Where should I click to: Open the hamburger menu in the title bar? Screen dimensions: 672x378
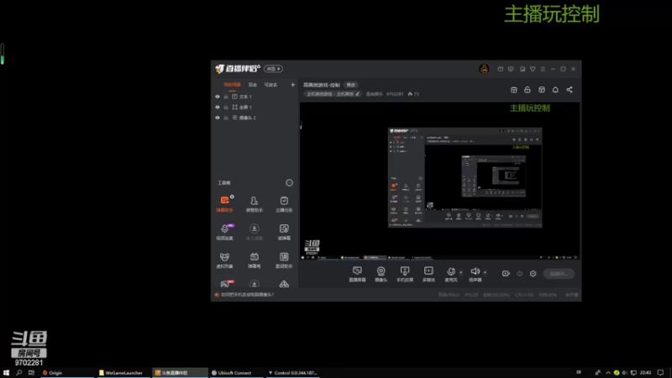(543, 69)
